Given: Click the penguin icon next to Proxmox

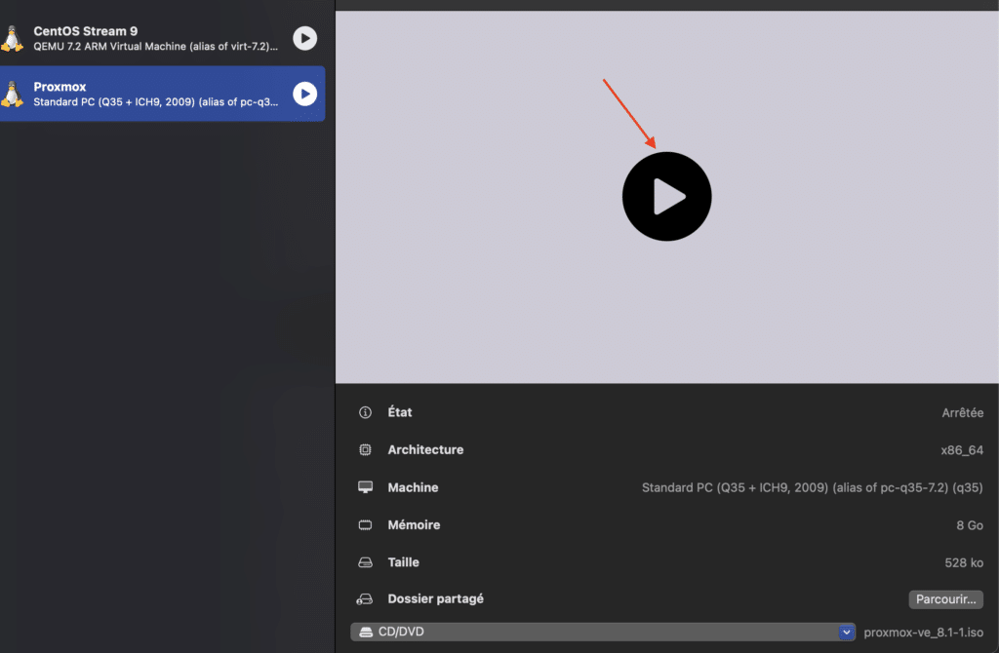Looking at the screenshot, I should [x=12, y=94].
